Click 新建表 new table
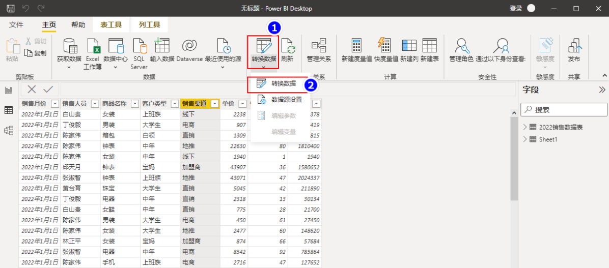 (430, 50)
